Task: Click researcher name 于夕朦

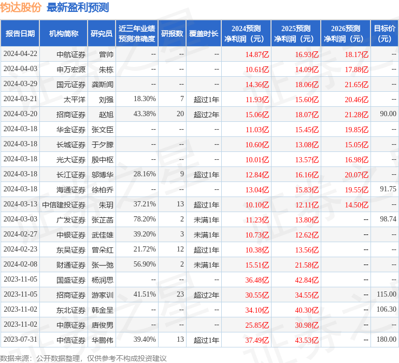Action: click(x=103, y=145)
